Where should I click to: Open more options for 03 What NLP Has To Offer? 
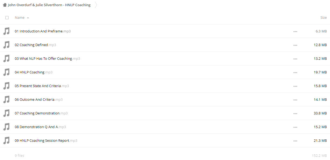295,59
